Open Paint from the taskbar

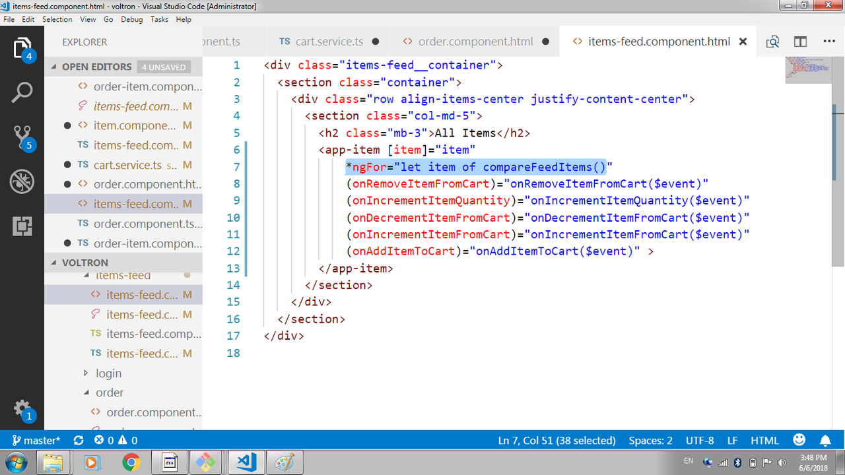click(283, 462)
